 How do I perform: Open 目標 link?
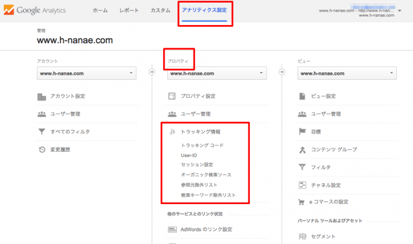316,131
